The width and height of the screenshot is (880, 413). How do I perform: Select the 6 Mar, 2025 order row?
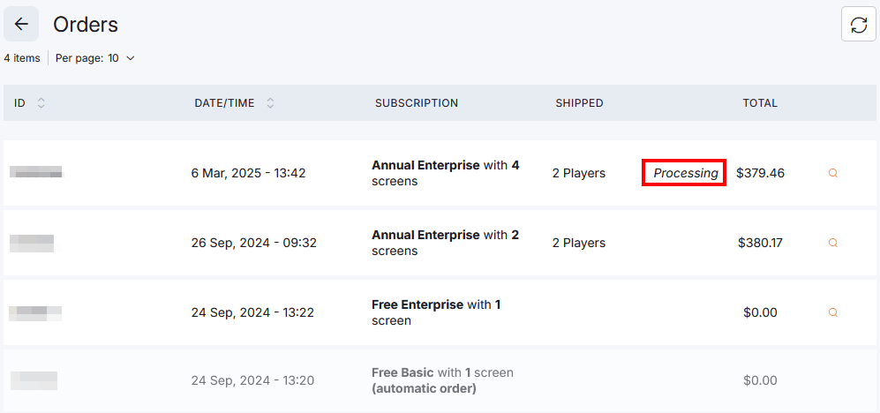coord(248,173)
